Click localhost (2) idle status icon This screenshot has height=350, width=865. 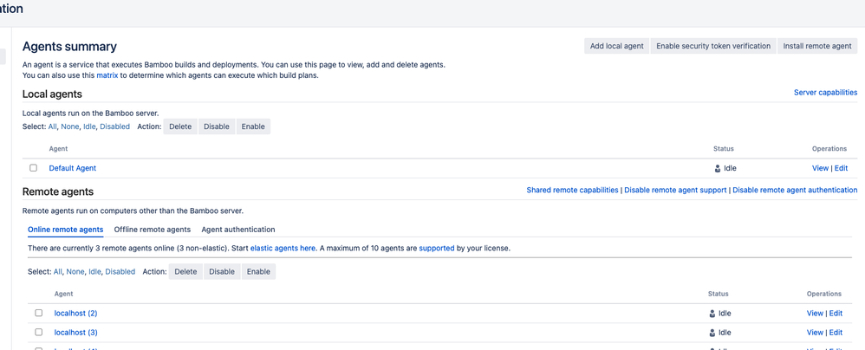712,314
